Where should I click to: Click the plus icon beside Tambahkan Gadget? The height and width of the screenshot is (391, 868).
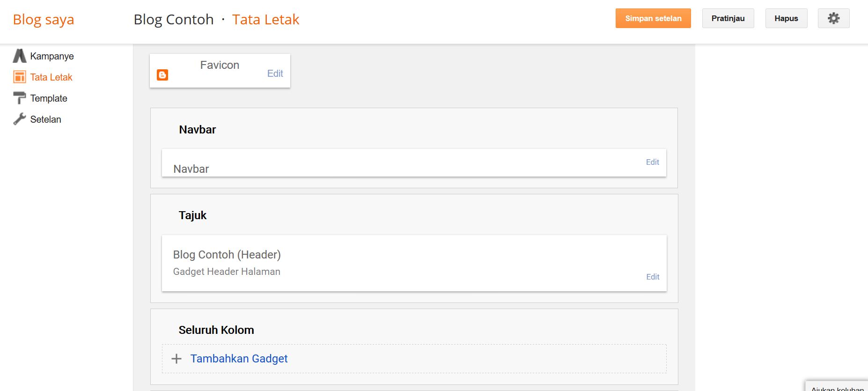tap(177, 358)
